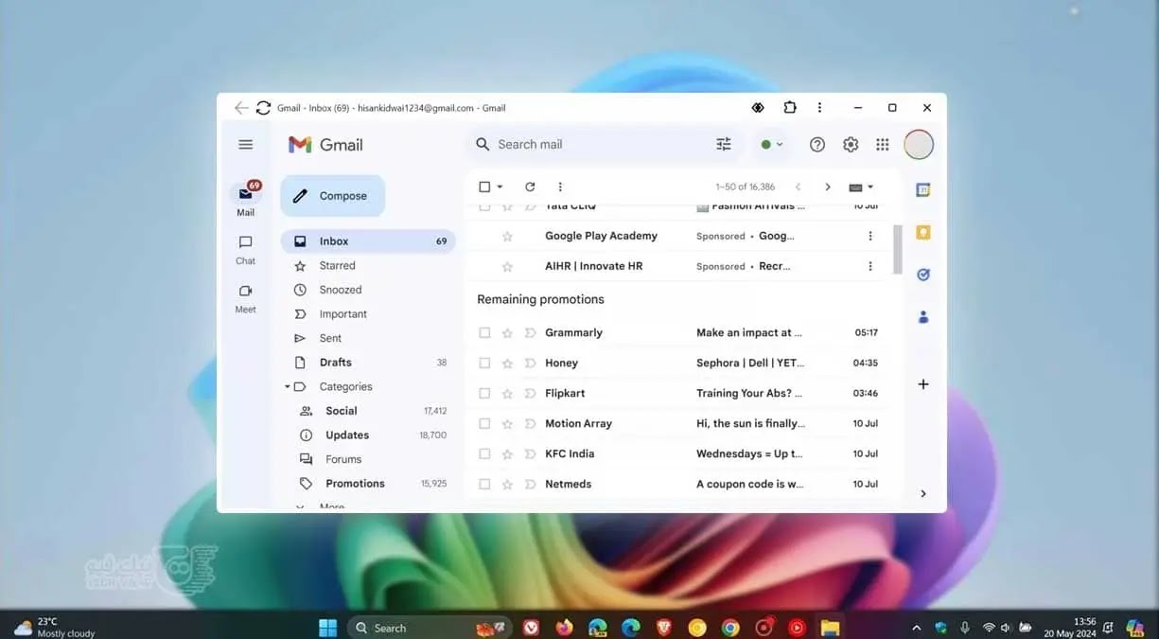Screen dimensions: 1159x639
Task: Select the KFC India email checkbox
Action: [x=484, y=454]
